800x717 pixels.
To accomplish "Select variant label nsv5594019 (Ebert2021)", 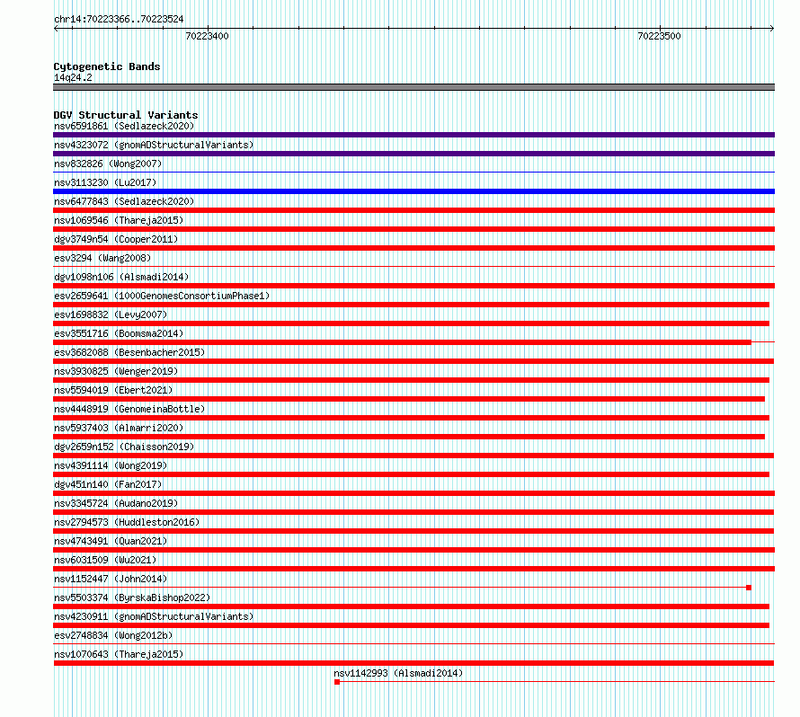I will 113,390.
